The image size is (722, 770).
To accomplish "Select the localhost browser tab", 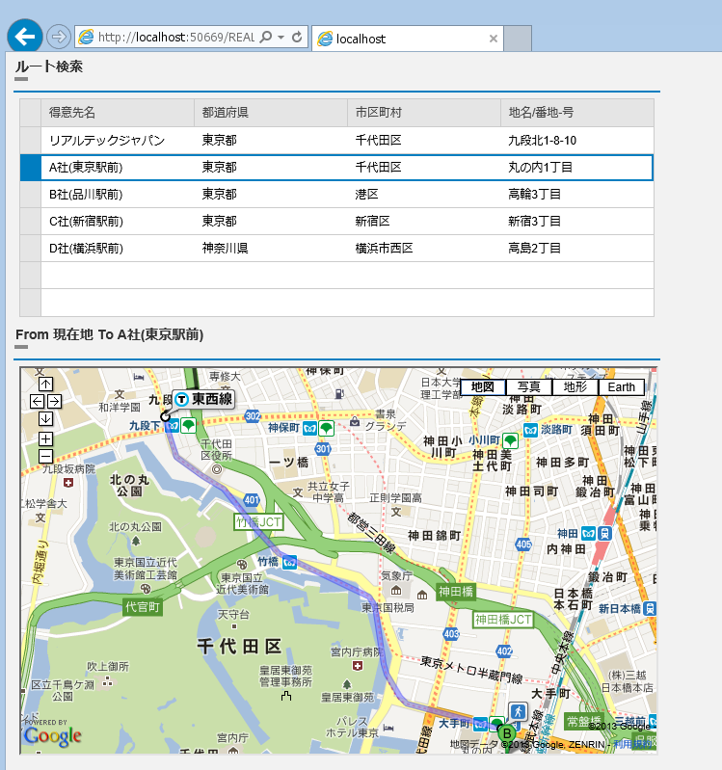I will coord(407,39).
